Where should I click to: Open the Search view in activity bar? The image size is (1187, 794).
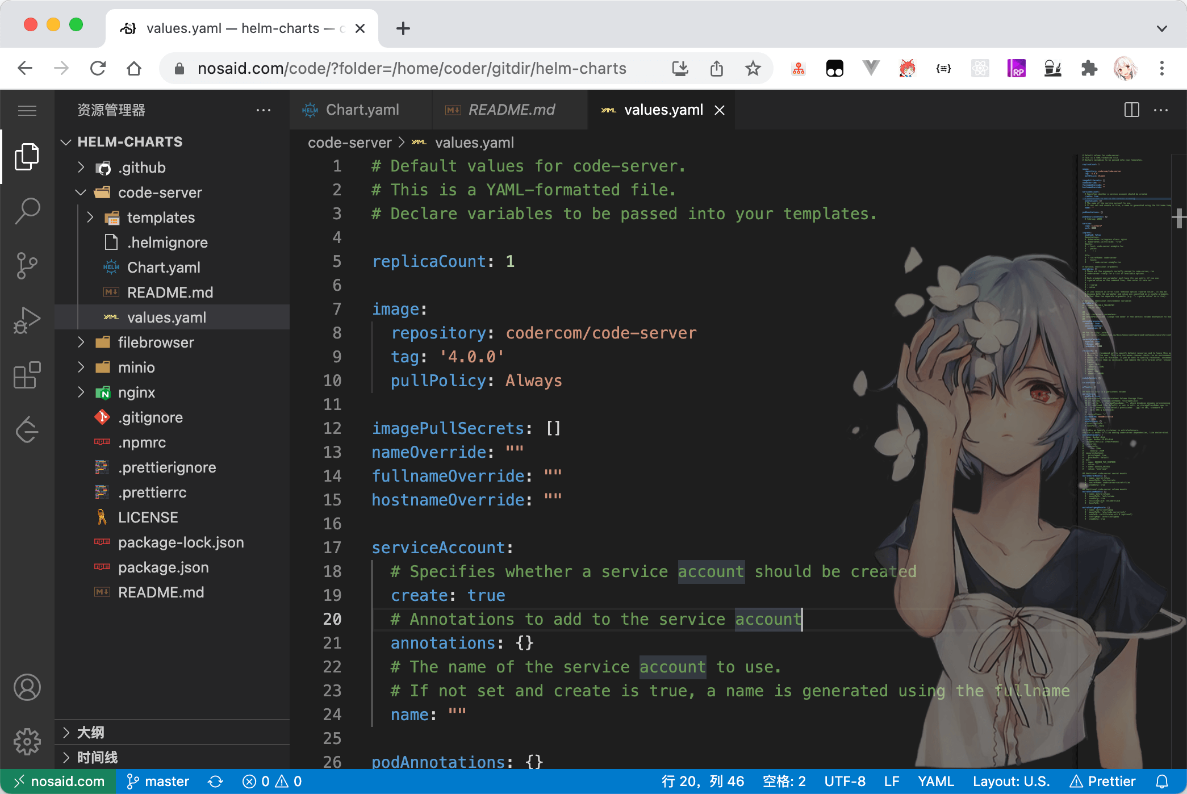pos(27,211)
